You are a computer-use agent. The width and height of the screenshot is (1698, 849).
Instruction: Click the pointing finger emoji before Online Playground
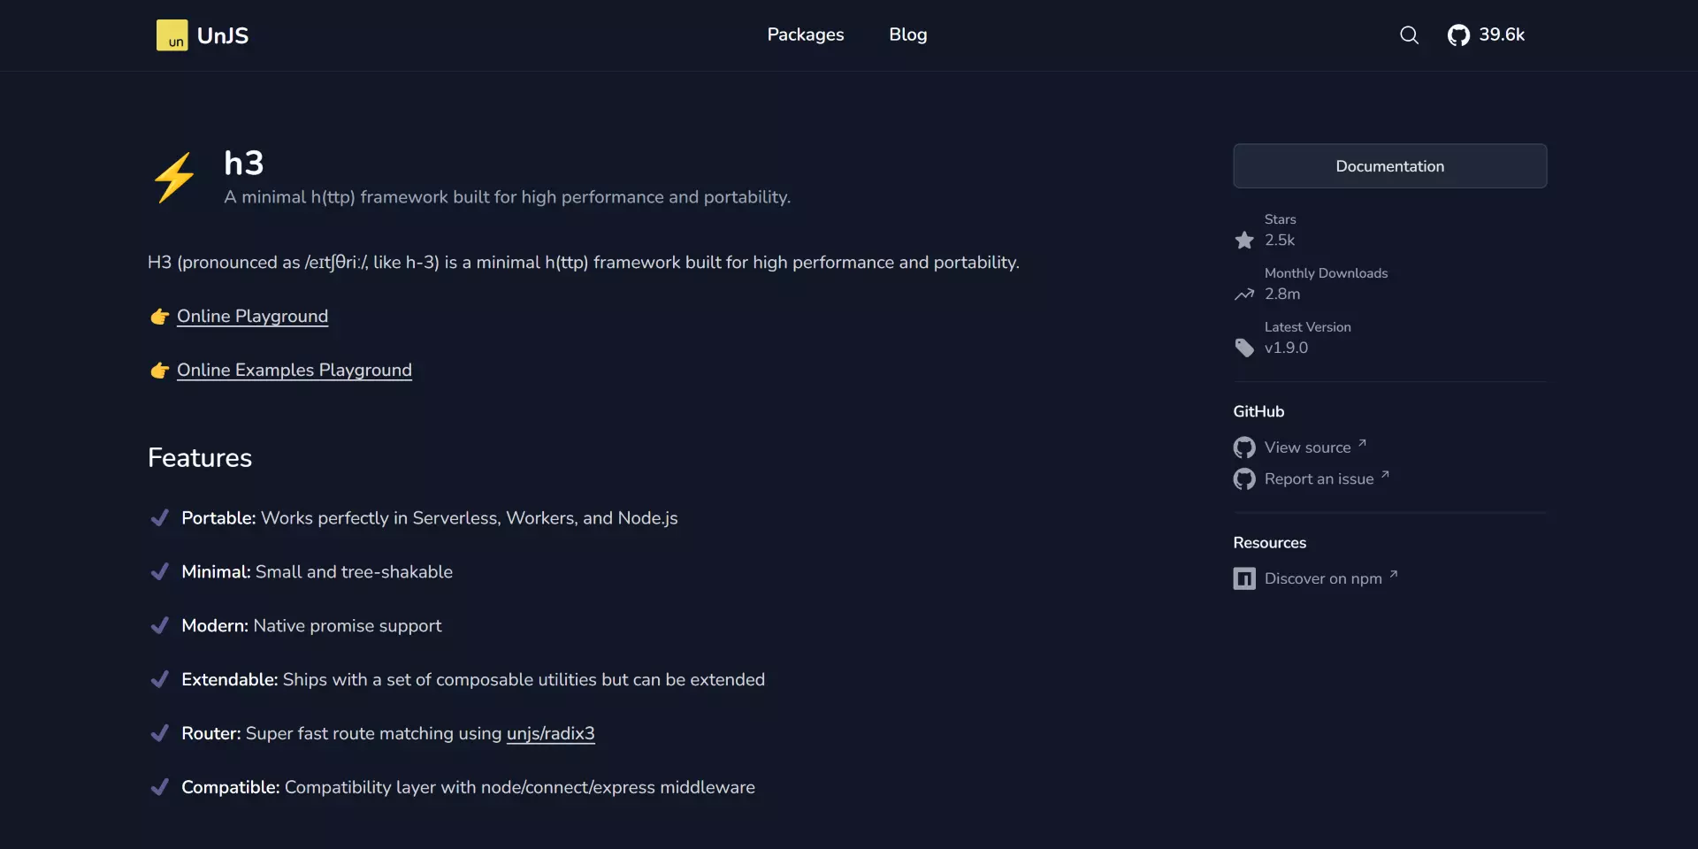[x=159, y=317]
